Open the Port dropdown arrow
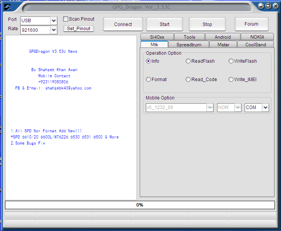 tap(54, 21)
